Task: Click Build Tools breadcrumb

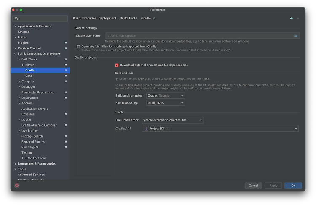Action: 129,18
